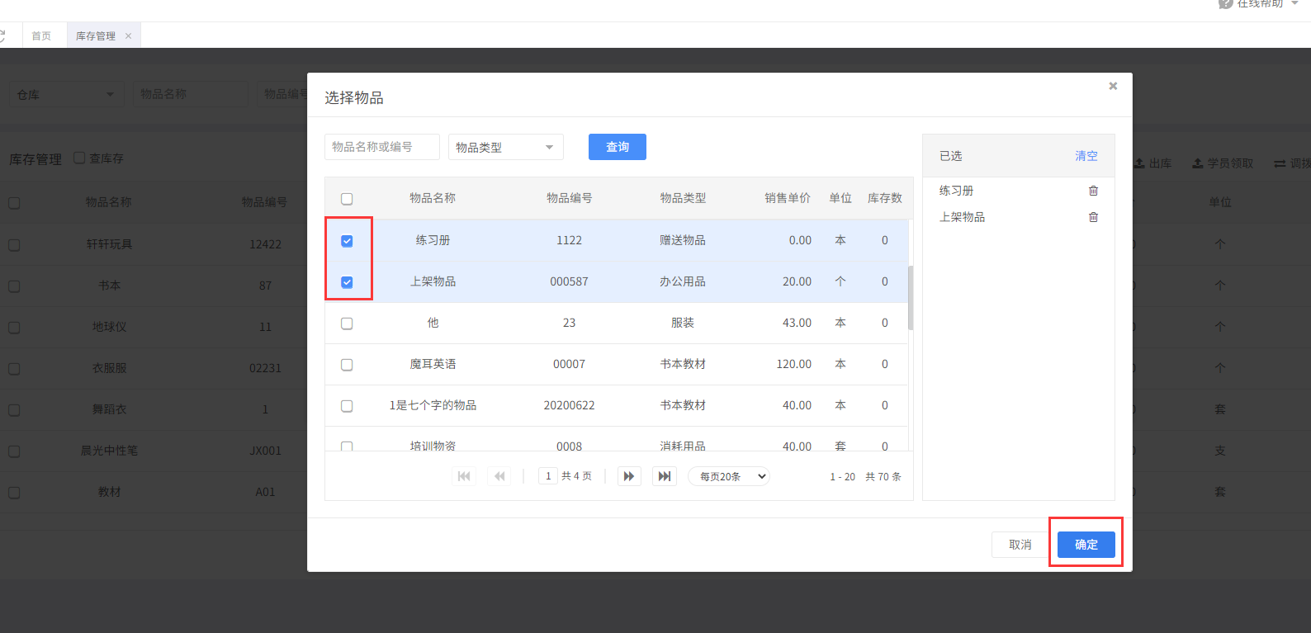
Task: Click the 服装 type cell
Action: tap(683, 323)
